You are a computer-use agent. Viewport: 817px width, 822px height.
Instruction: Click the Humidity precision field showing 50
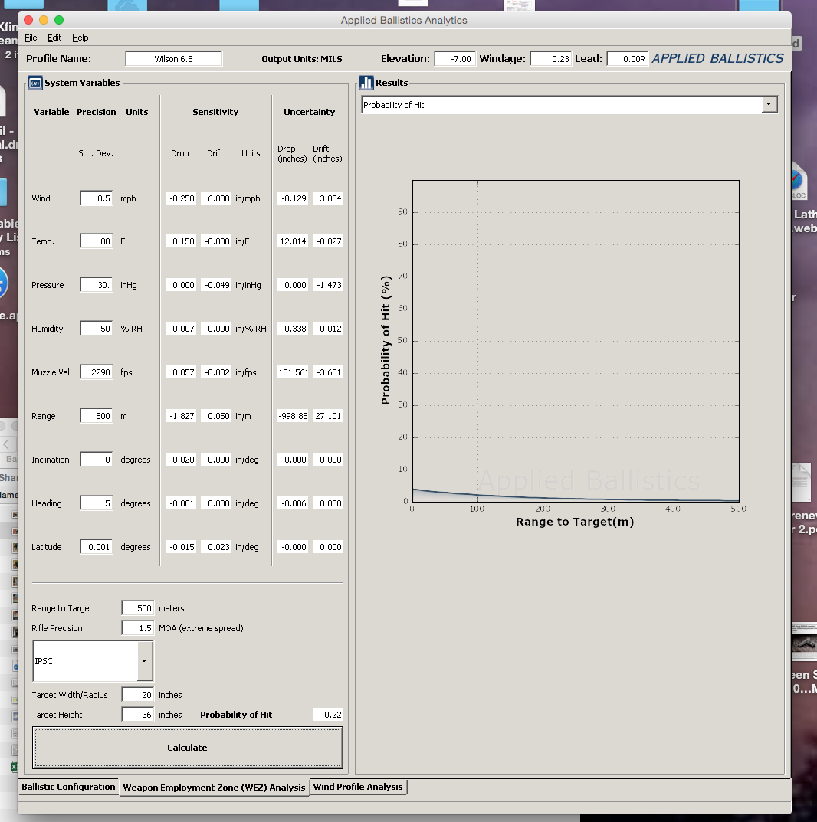[97, 329]
